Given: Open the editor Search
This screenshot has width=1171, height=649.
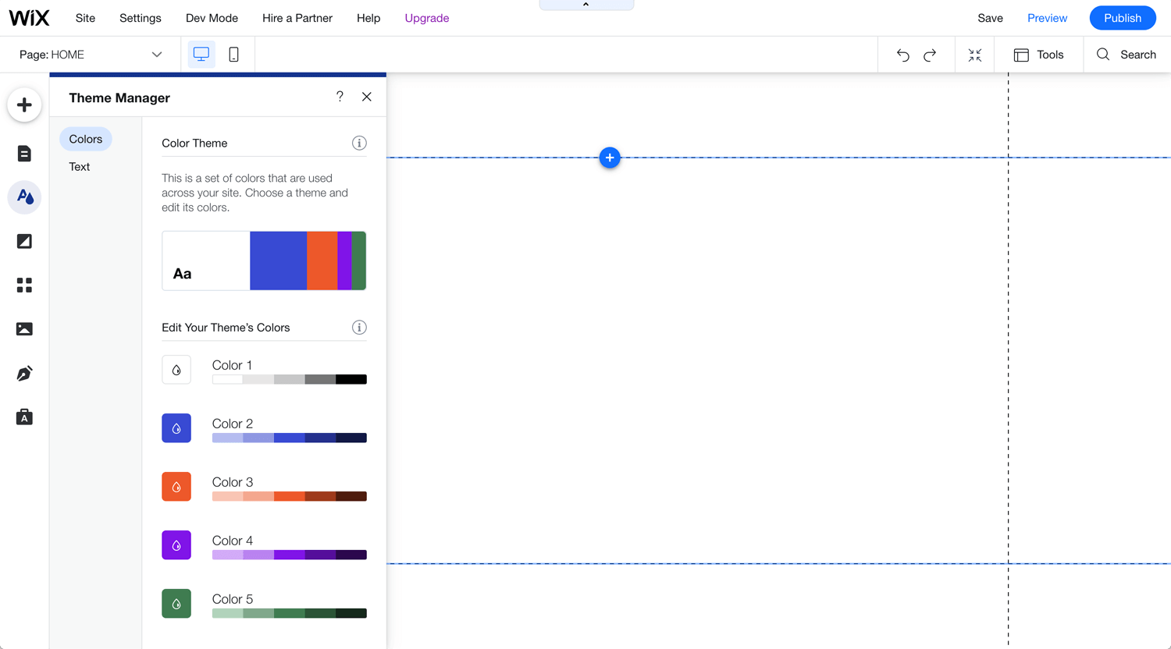Looking at the screenshot, I should (1127, 55).
